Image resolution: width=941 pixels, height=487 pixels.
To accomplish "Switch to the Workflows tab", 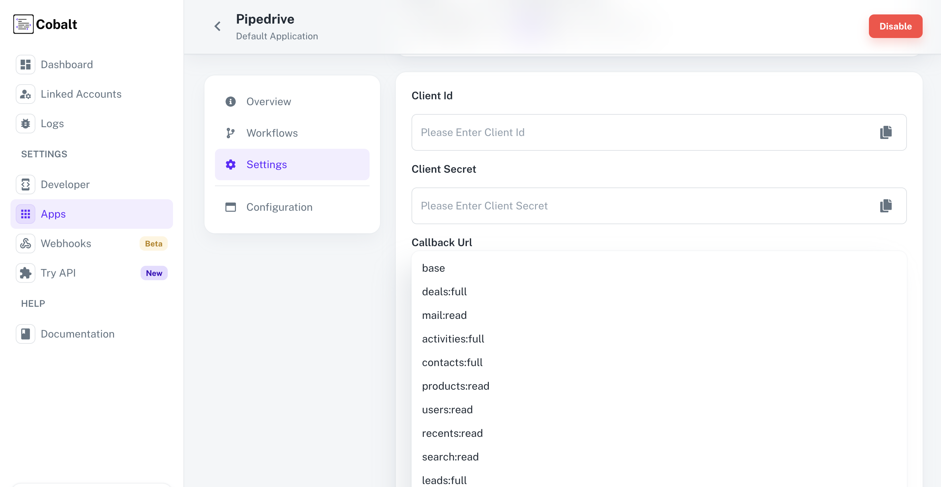I will click(272, 133).
